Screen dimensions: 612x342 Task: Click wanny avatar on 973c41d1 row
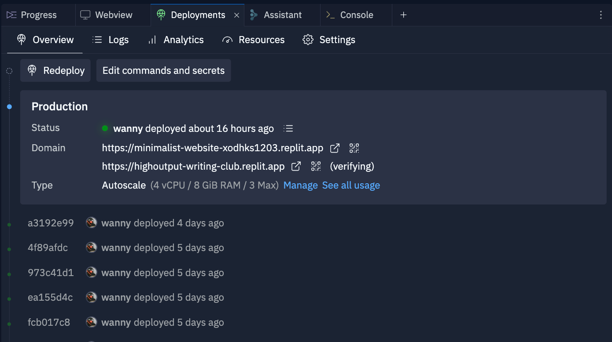tap(91, 273)
